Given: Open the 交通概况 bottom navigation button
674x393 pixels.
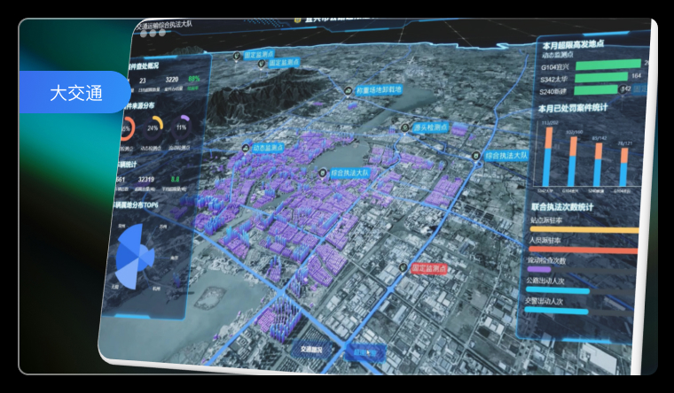Looking at the screenshot, I should pyautogui.click(x=311, y=350).
